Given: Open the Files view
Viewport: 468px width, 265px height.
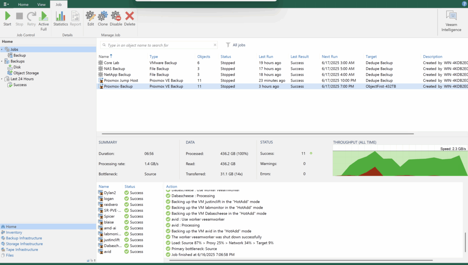Looking at the screenshot, I should pyautogui.click(x=8, y=255).
